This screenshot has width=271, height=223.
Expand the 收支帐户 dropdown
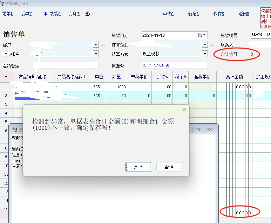96,54
